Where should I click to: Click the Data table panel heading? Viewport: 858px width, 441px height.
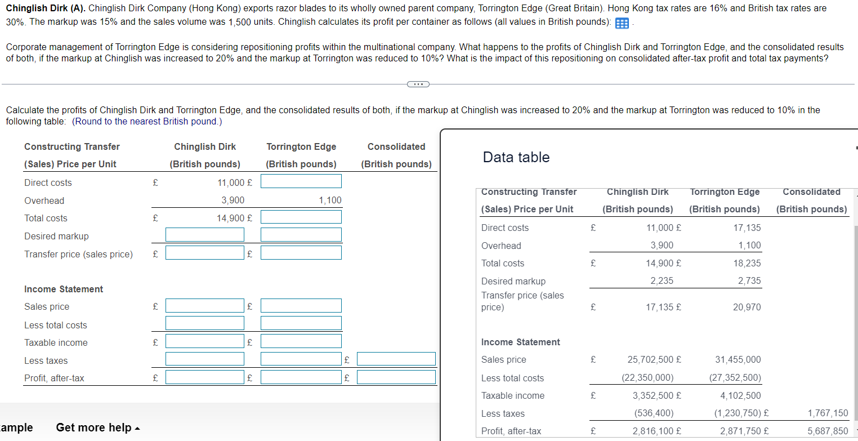click(x=516, y=157)
